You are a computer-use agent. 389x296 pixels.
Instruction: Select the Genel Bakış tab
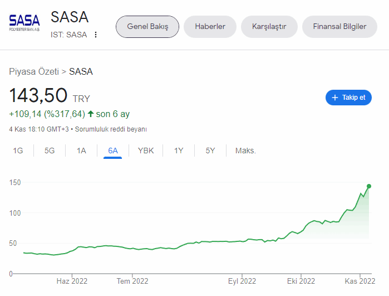point(147,27)
